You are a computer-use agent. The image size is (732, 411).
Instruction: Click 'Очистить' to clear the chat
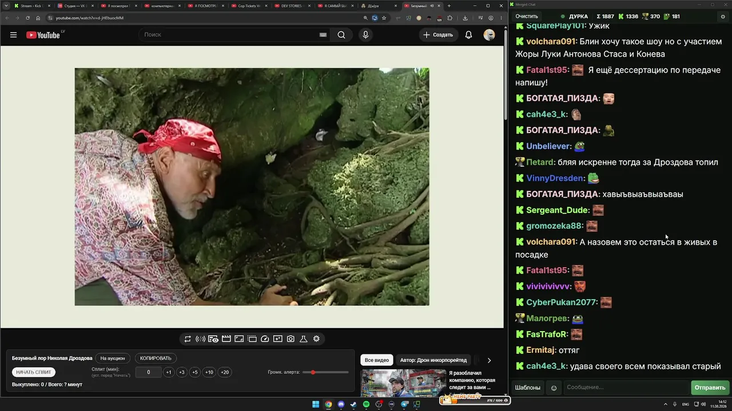point(527,17)
